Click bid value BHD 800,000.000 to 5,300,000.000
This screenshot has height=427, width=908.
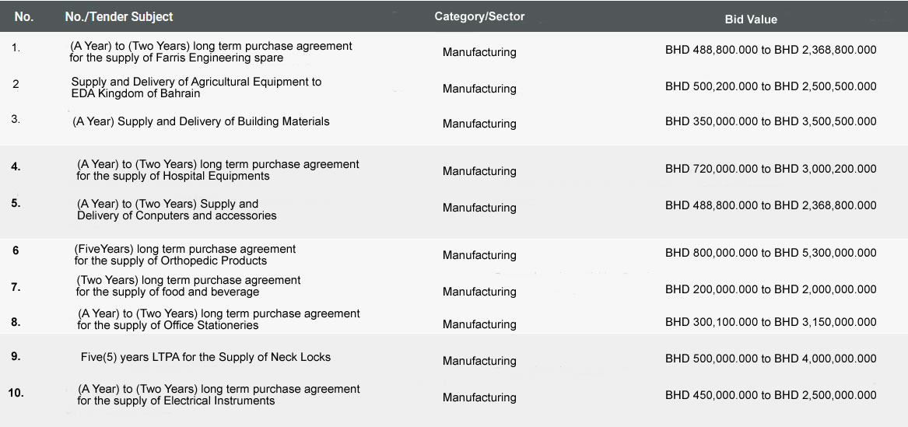[771, 253]
